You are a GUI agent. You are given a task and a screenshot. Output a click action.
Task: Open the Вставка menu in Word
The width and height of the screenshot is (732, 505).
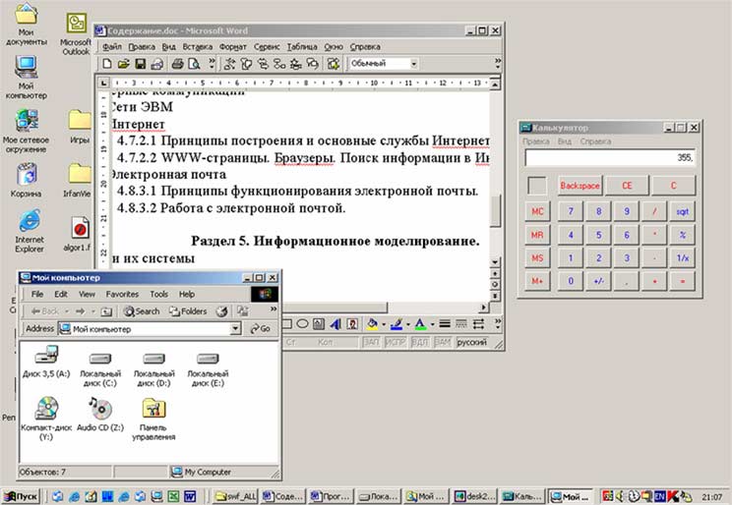click(198, 46)
